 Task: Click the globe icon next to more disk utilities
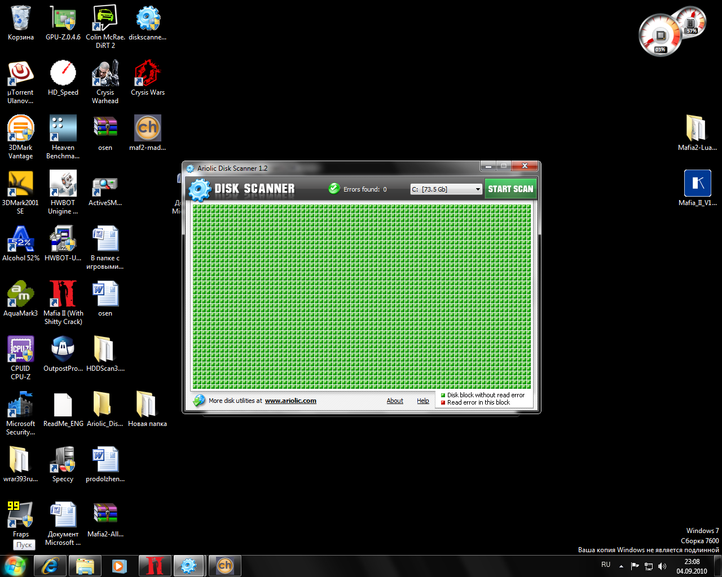199,400
